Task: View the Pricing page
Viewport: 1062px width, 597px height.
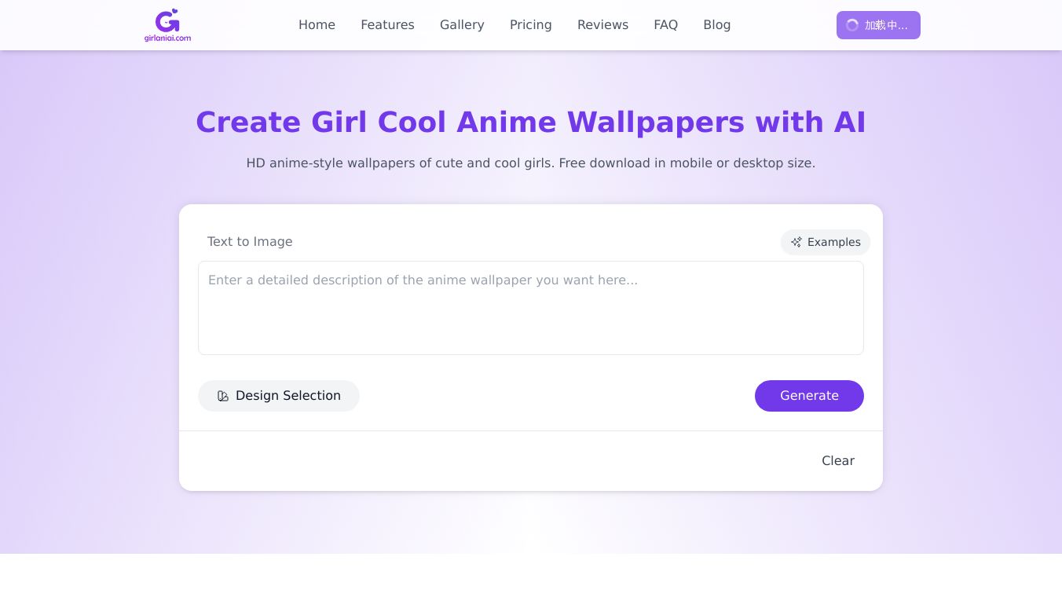Action: click(x=530, y=25)
